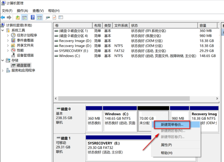Collapse the 系统工具 tree node
Viewport: 224px width, 162px height.
point(3,30)
